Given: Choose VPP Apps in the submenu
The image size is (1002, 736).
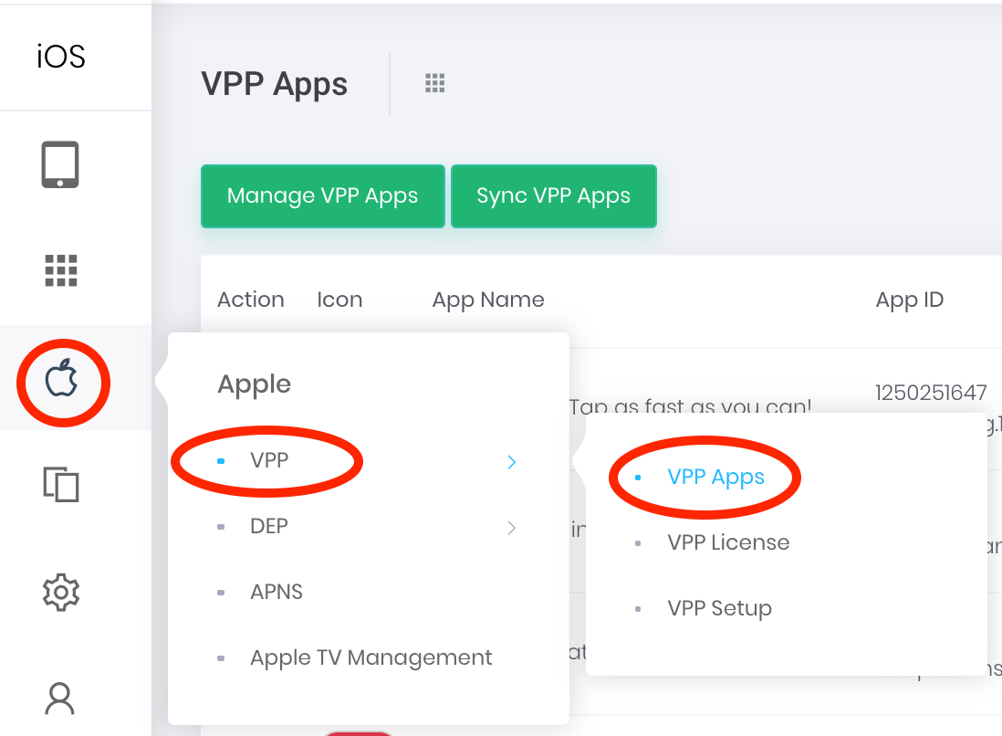Looking at the screenshot, I should 715,477.
